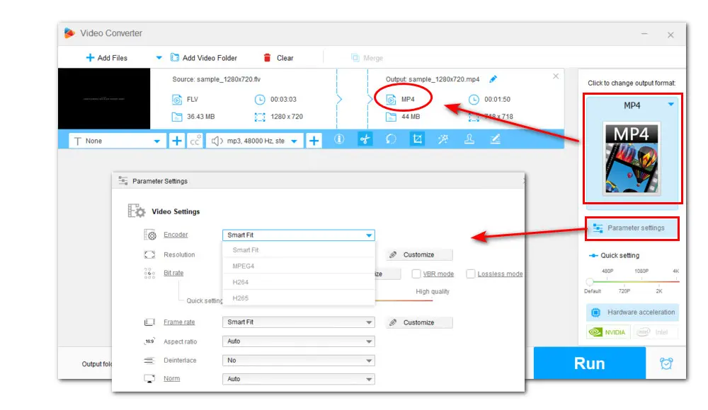
Task: Collapse the Encoder Smart Fit dropdown
Action: tap(299, 235)
